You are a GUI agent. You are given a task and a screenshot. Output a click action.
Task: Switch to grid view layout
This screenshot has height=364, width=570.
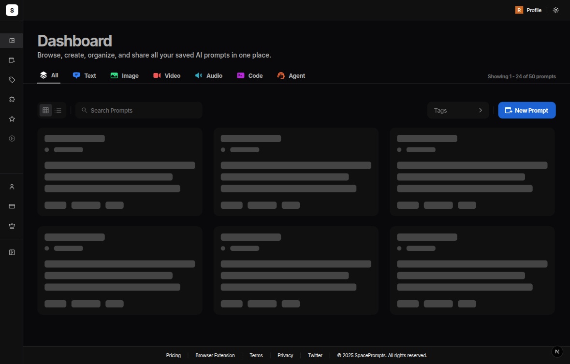click(45, 110)
